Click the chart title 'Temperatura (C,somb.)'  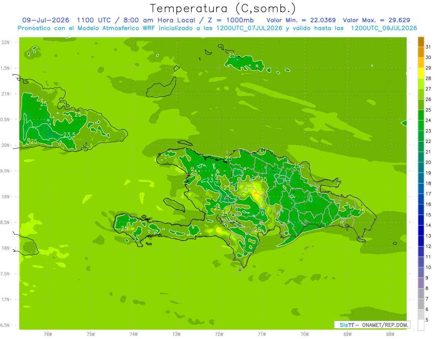(x=223, y=8)
